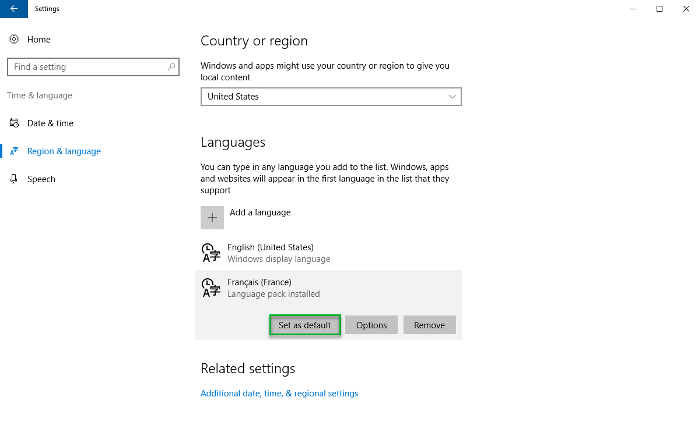
Task: Click the Language pack installed subtitle
Action: [x=273, y=294]
